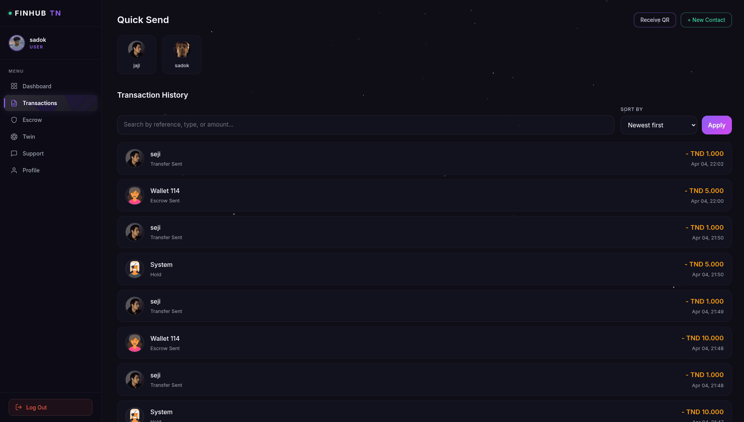Screen dimensions: 744x422
Task: Open the Newest first sort dropdown
Action: click(658, 125)
